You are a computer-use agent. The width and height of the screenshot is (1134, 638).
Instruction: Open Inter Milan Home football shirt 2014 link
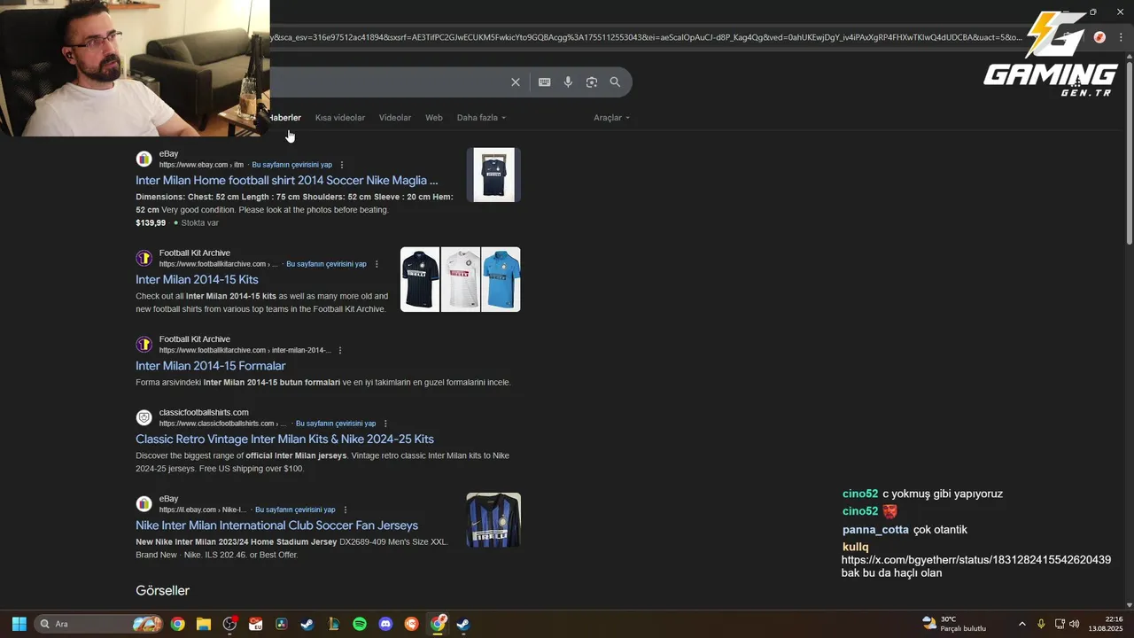286,181
